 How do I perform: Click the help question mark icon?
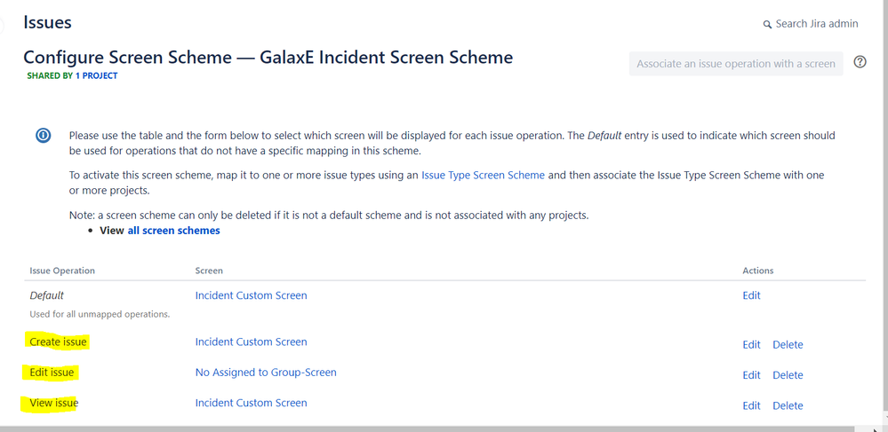click(860, 62)
